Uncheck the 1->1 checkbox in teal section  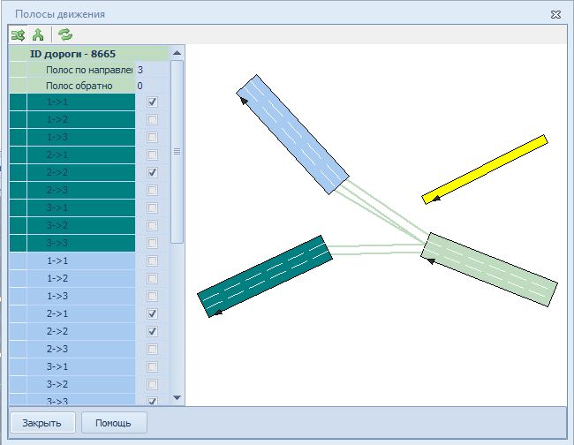[x=152, y=102]
